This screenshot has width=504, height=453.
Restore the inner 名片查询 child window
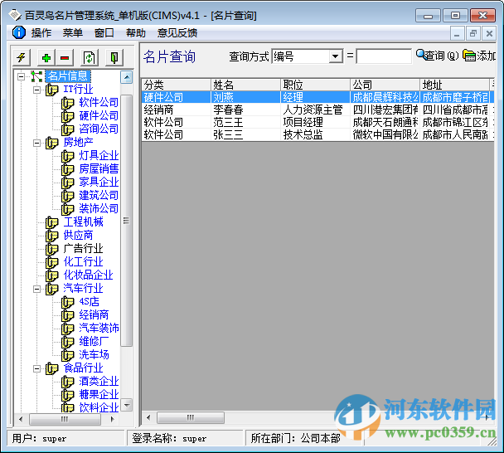pos(472,33)
